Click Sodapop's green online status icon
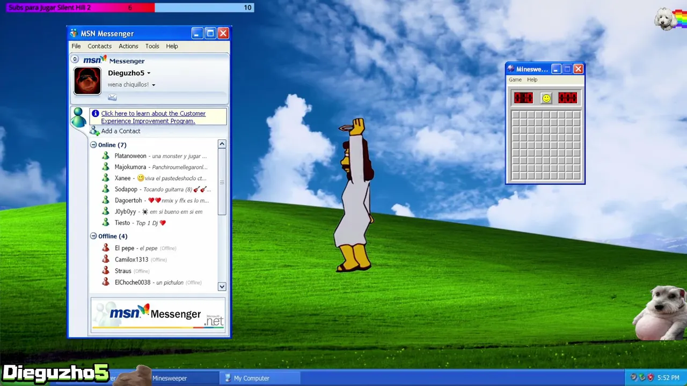The image size is (687, 386). [106, 189]
